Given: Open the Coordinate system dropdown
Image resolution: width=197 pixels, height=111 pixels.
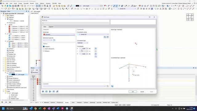Looking at the screenshot, I should 93,34.
